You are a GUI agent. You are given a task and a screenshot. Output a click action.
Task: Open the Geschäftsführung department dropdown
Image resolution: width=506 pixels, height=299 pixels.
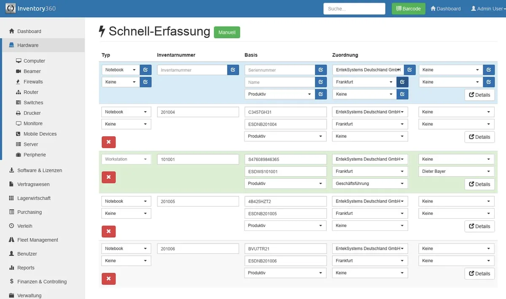[370, 183]
